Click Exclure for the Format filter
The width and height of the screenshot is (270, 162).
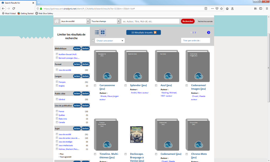click(86, 64)
